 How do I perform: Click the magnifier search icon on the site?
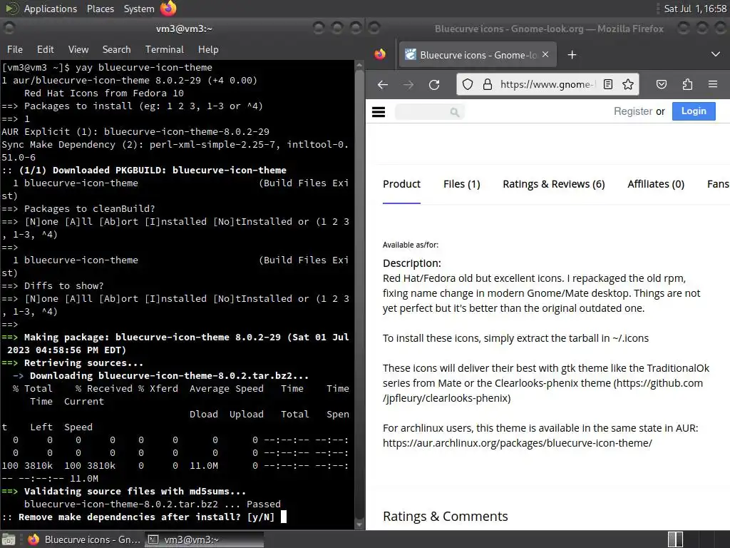(x=454, y=112)
